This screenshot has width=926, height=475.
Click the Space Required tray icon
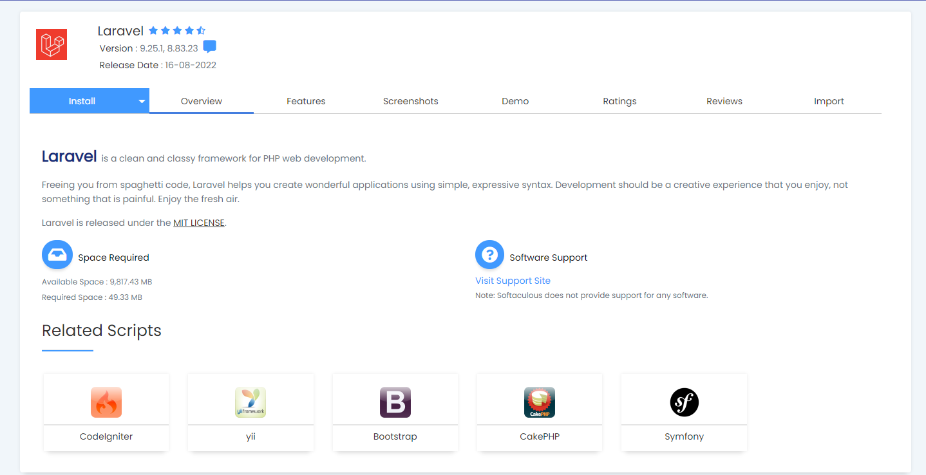57,254
